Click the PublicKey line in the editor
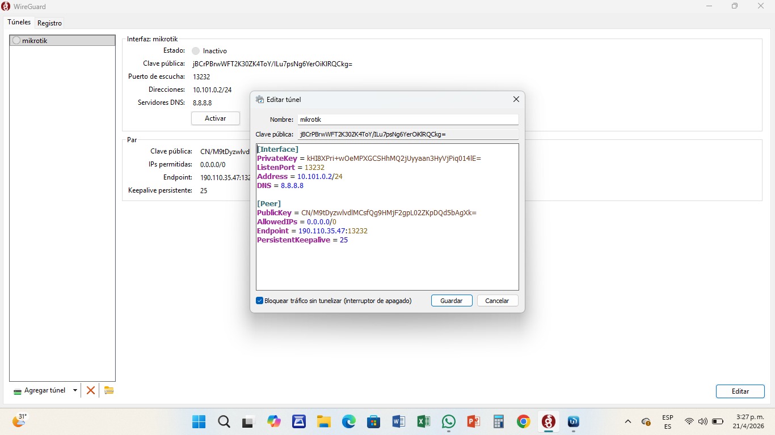775x435 pixels. [367, 213]
